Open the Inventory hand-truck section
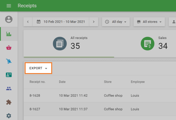Viewport: 176px width, 120px height. click(x=9, y=61)
